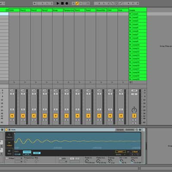Adjust the Fade In knob
Screen dimensions: 172x172
coord(86,161)
